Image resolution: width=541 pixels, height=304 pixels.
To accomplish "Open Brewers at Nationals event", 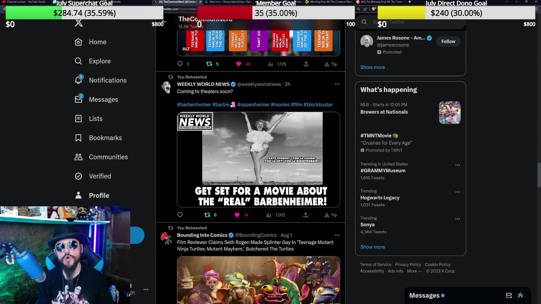I will 384,112.
